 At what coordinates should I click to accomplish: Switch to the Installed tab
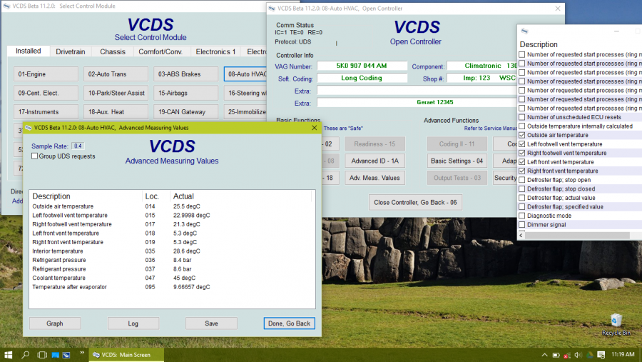(x=29, y=51)
